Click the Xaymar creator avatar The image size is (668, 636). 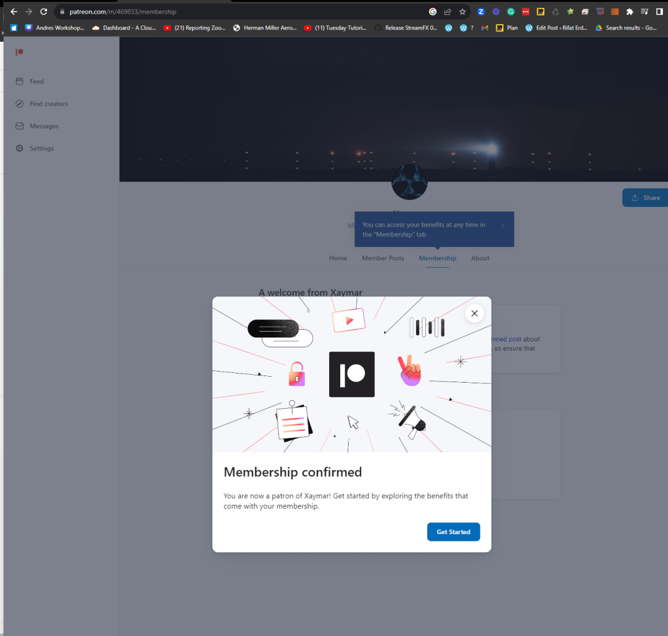pos(409,182)
